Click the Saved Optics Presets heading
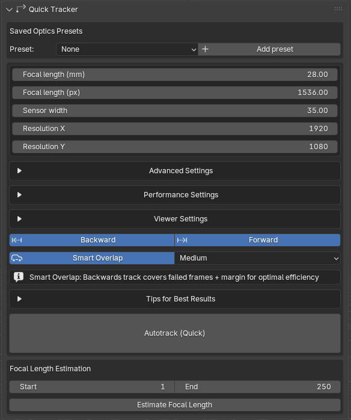This screenshot has height=420, width=351. click(x=46, y=31)
